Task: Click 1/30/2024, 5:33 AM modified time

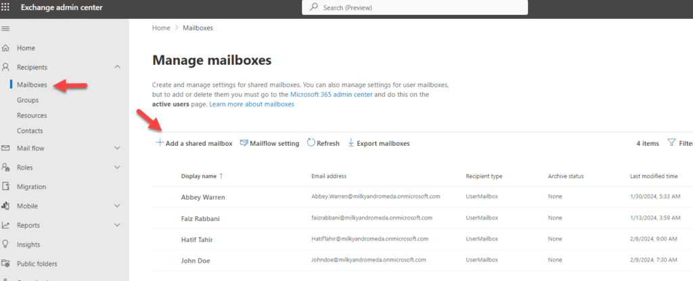Action: pos(655,197)
